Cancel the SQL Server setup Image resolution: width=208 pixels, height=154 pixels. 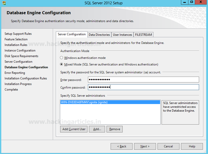[168, 146]
